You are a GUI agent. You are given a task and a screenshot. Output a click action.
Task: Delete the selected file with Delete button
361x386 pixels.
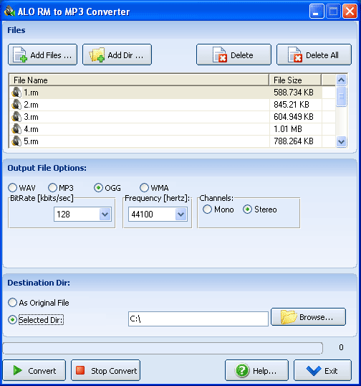[x=234, y=55]
